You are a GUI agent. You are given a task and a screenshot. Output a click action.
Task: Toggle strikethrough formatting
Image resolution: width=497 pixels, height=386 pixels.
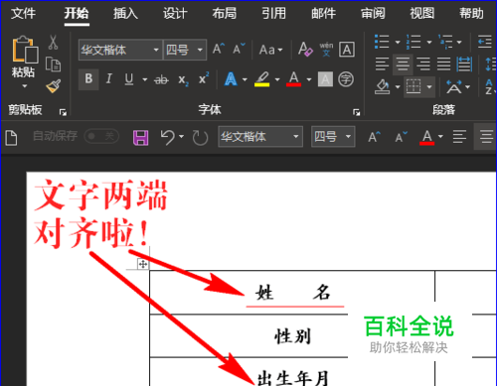161,79
